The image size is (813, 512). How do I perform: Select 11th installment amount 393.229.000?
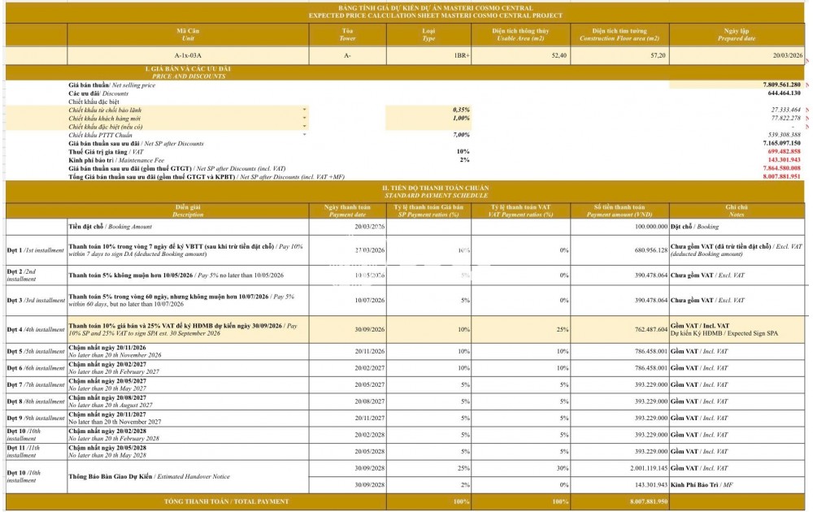pos(651,451)
